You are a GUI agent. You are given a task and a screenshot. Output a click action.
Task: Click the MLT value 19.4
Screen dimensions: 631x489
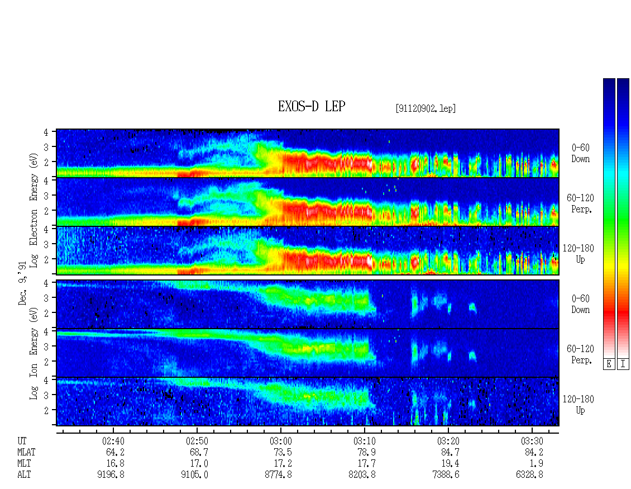click(450, 463)
